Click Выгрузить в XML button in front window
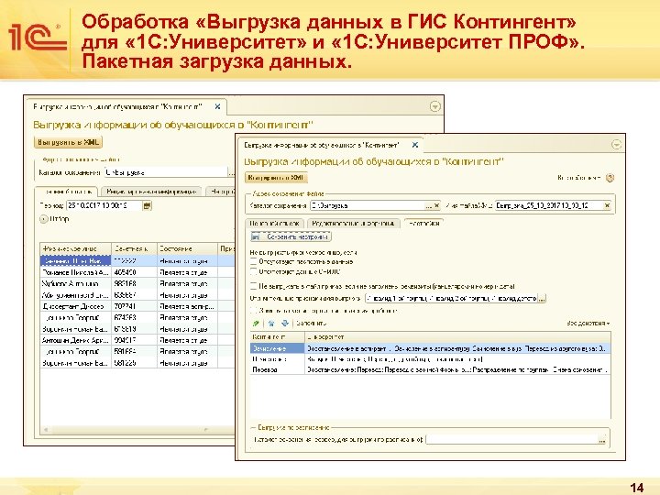Image resolution: width=660 pixels, height=495 pixels. pos(276,178)
